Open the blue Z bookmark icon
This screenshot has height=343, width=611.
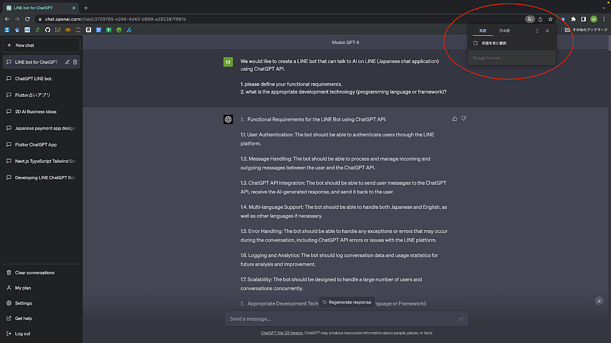click(7, 30)
